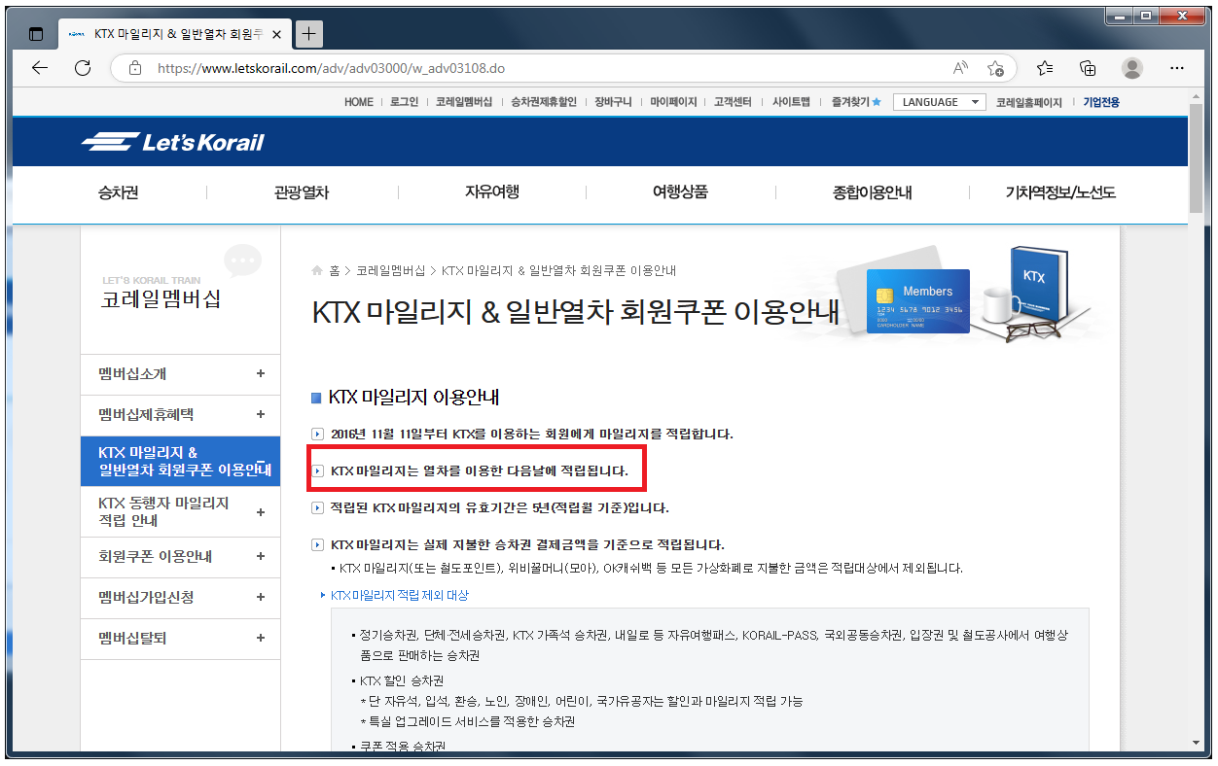Refresh the page with the reload icon
Viewport: 1218px width, 766px height.
(x=83, y=68)
